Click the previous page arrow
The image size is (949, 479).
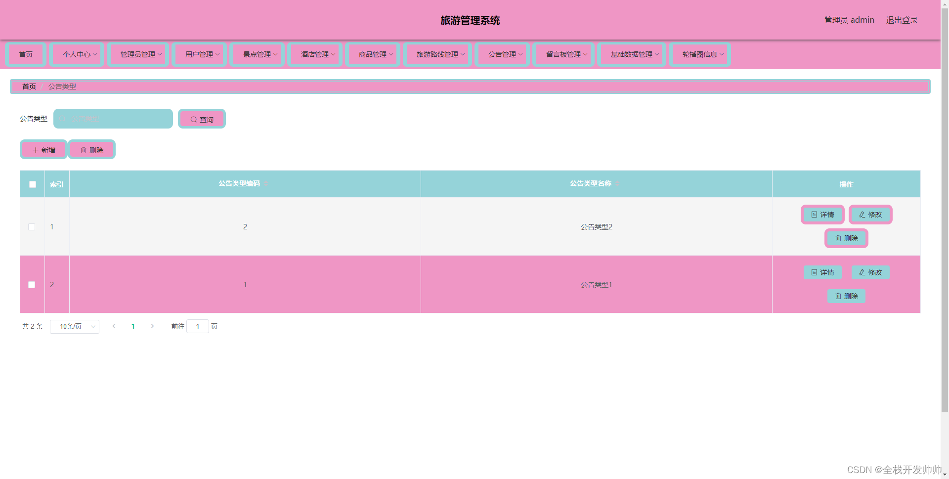(114, 326)
